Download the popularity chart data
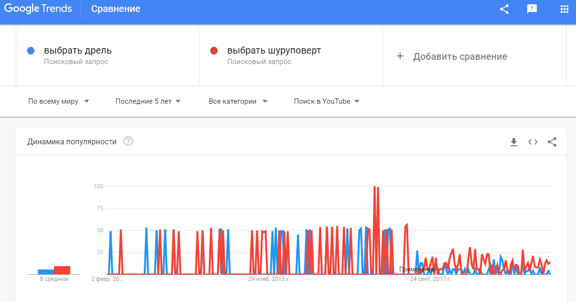This screenshot has height=302, width=576. tap(513, 142)
